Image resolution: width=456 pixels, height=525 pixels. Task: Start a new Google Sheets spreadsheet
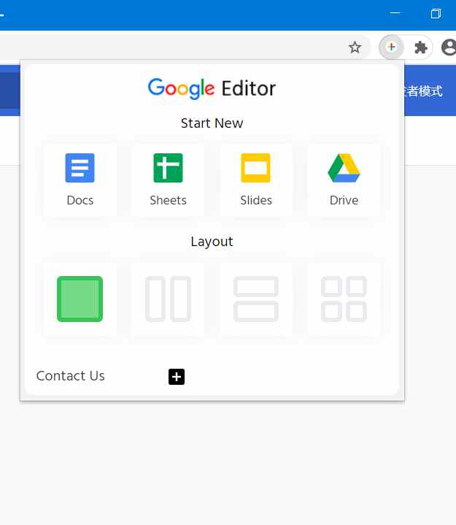pos(168,180)
